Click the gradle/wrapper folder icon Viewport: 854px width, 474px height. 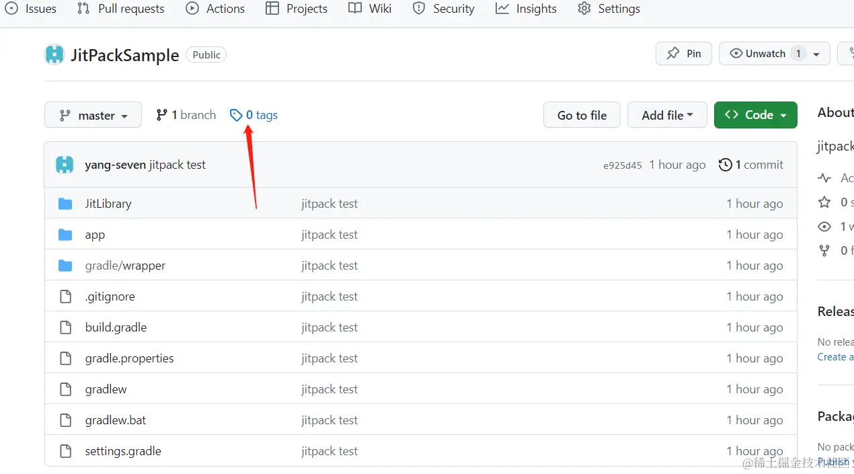tap(65, 266)
